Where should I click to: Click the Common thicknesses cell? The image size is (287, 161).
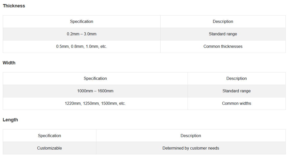(223, 47)
